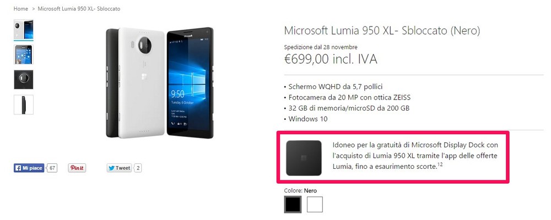Viewport: 551px width, 220px height.
Task: Select the first phone thumbnail image
Action: 24,30
